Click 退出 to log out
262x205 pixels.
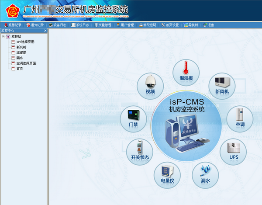209,25
